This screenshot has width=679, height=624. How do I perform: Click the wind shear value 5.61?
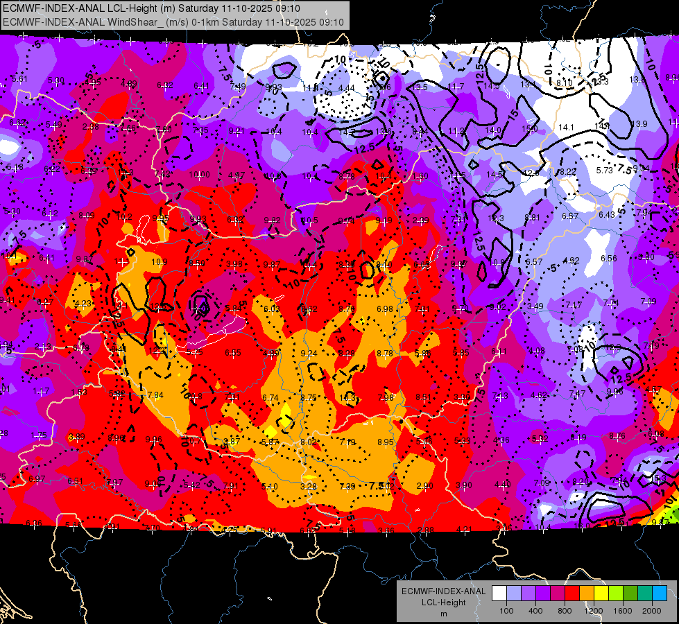pos(19,79)
